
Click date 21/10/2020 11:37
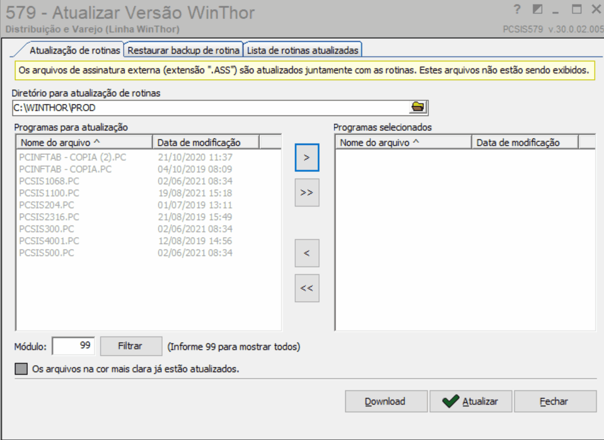(x=195, y=157)
